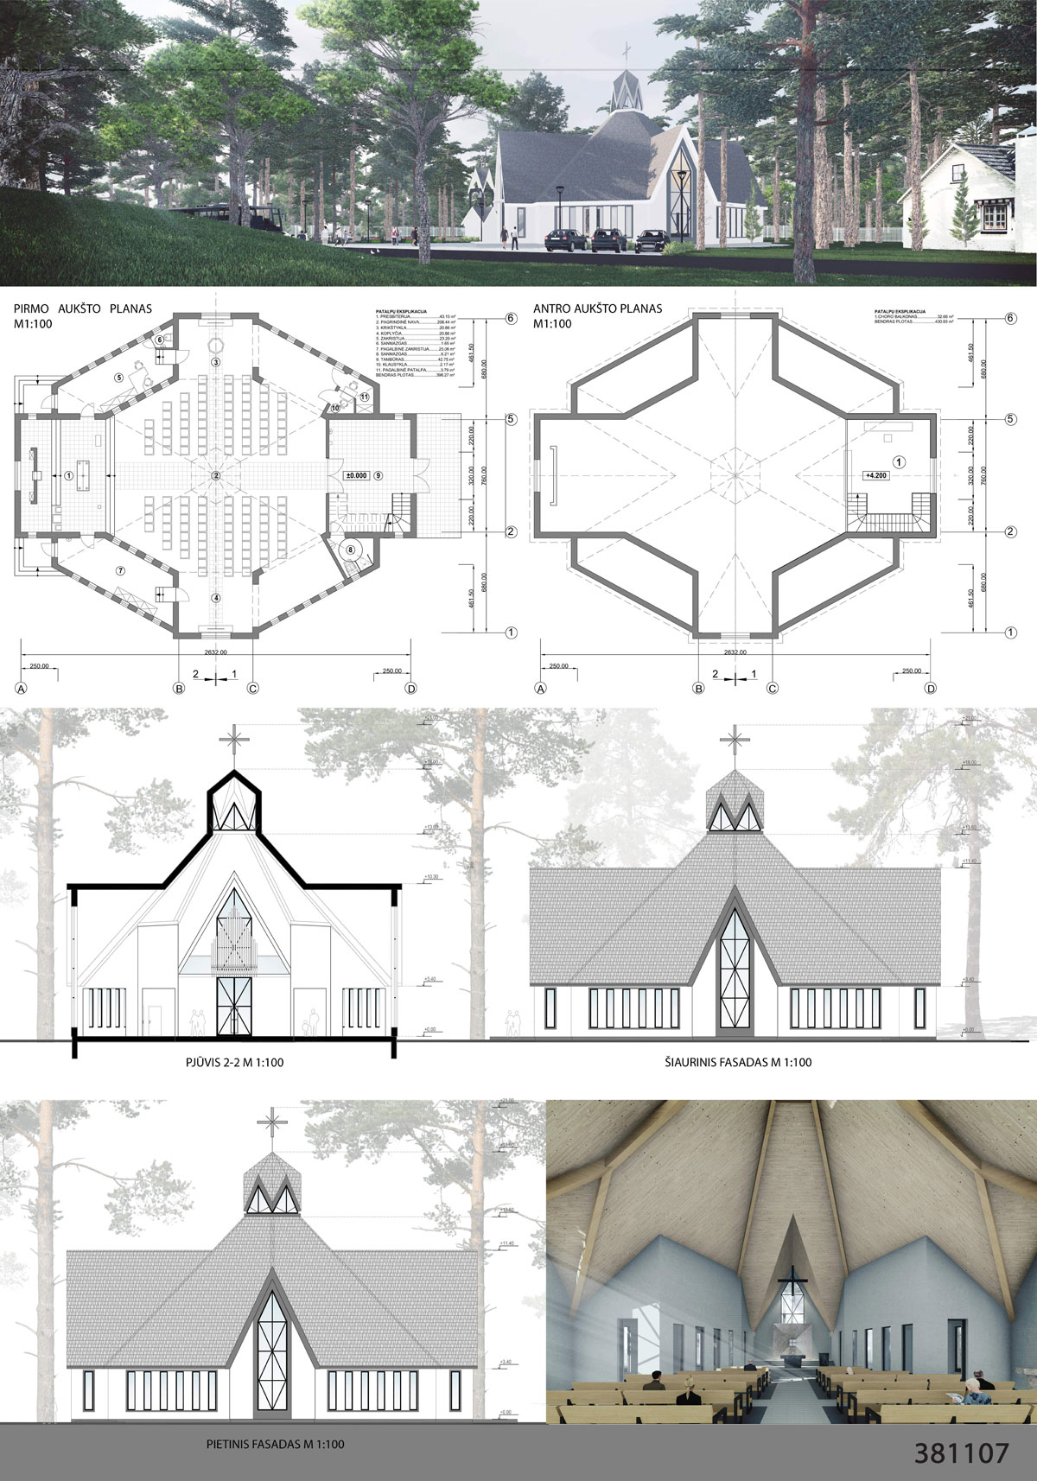The height and width of the screenshot is (1481, 1037).
Task: Click the project number 381107
Action: coord(962,1453)
